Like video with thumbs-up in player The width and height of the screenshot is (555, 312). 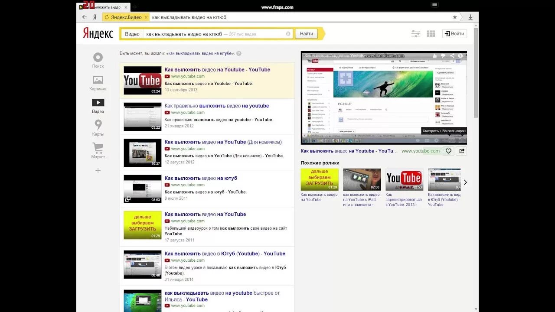(x=435, y=56)
